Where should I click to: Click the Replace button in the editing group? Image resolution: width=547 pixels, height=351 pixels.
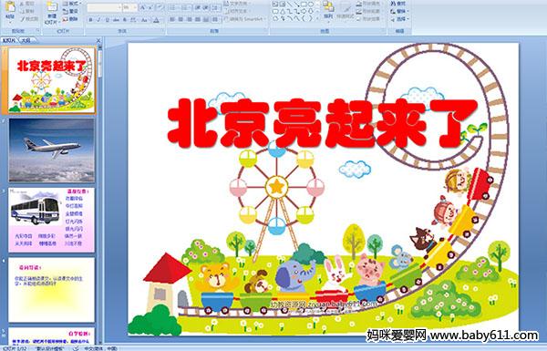point(399,12)
